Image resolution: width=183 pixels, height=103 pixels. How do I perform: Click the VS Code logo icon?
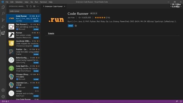click(2, 2)
